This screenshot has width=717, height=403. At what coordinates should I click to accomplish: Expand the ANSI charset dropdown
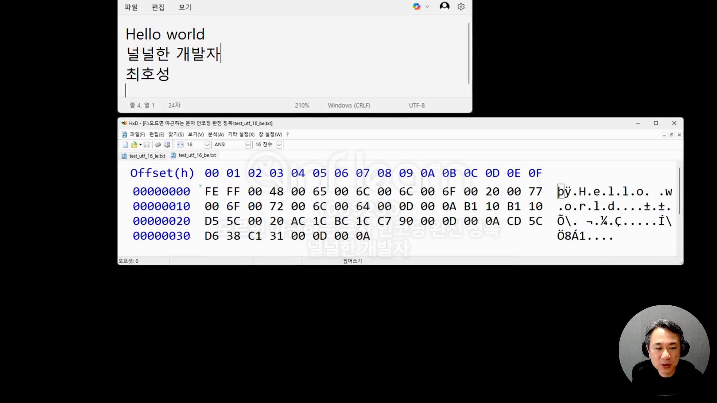(x=248, y=145)
